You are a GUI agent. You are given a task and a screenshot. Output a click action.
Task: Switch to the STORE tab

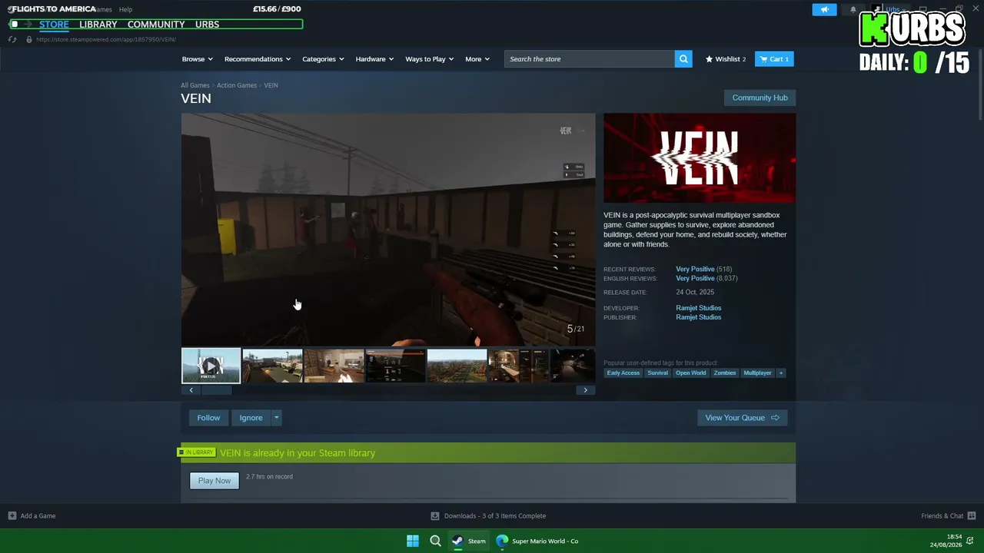tap(54, 25)
